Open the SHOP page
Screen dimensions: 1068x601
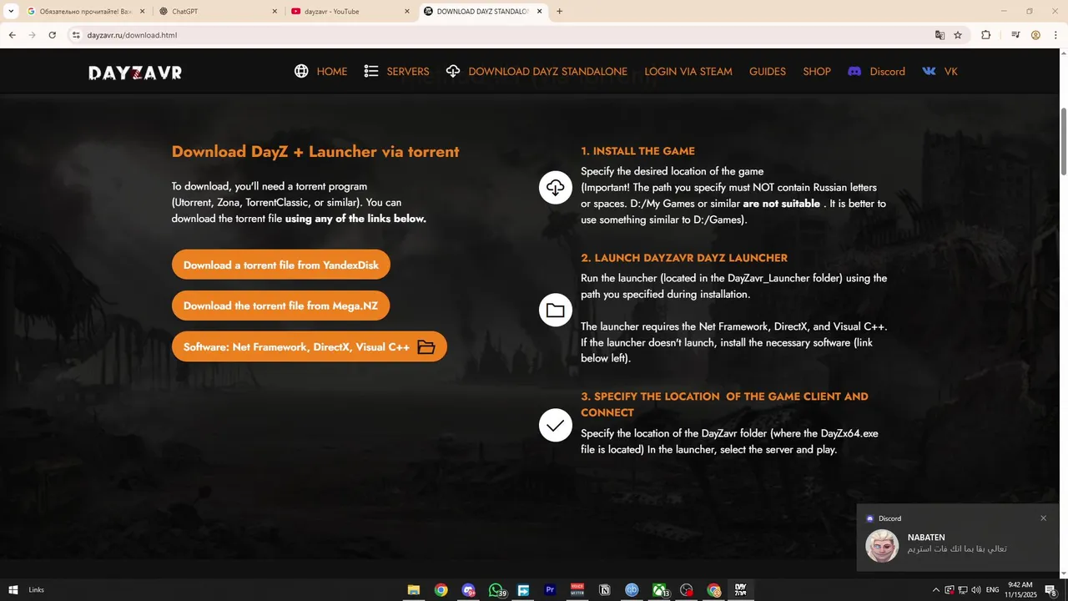(817, 72)
